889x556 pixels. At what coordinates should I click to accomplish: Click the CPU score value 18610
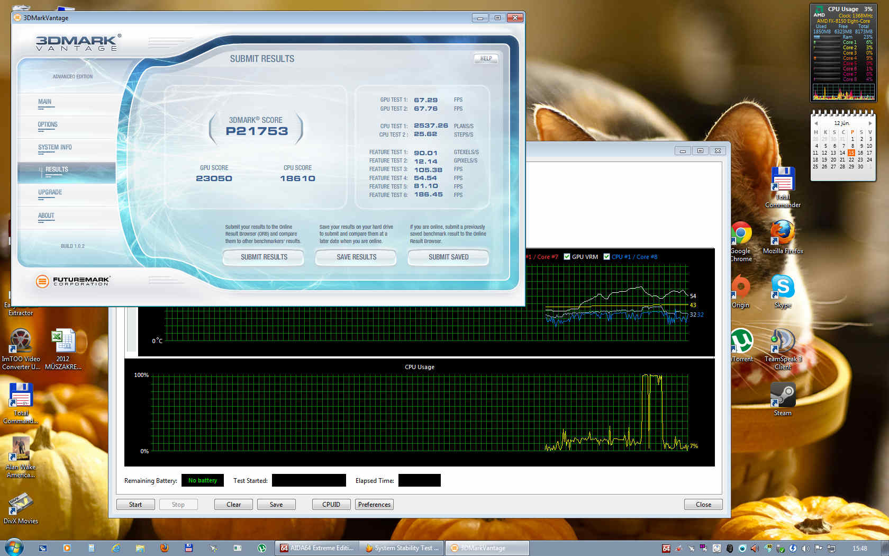[x=297, y=178]
